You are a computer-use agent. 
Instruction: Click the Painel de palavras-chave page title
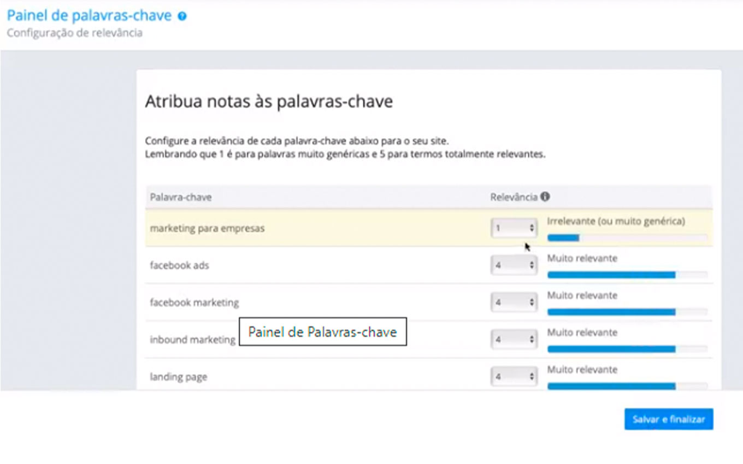pos(90,15)
